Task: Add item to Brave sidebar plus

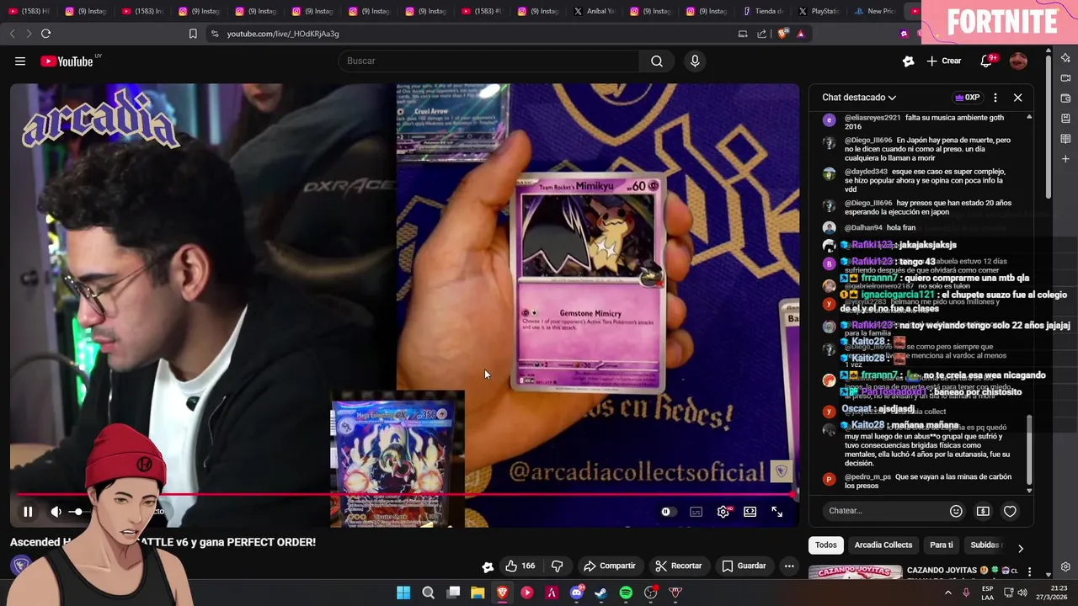Action: click(x=1065, y=159)
